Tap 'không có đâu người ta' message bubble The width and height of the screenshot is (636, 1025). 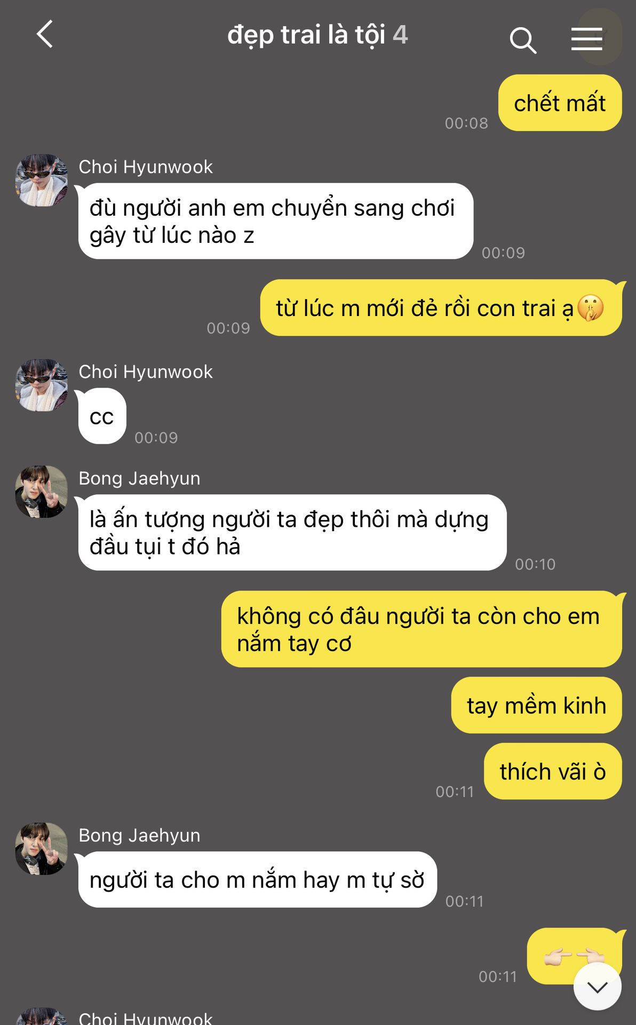pos(422,629)
